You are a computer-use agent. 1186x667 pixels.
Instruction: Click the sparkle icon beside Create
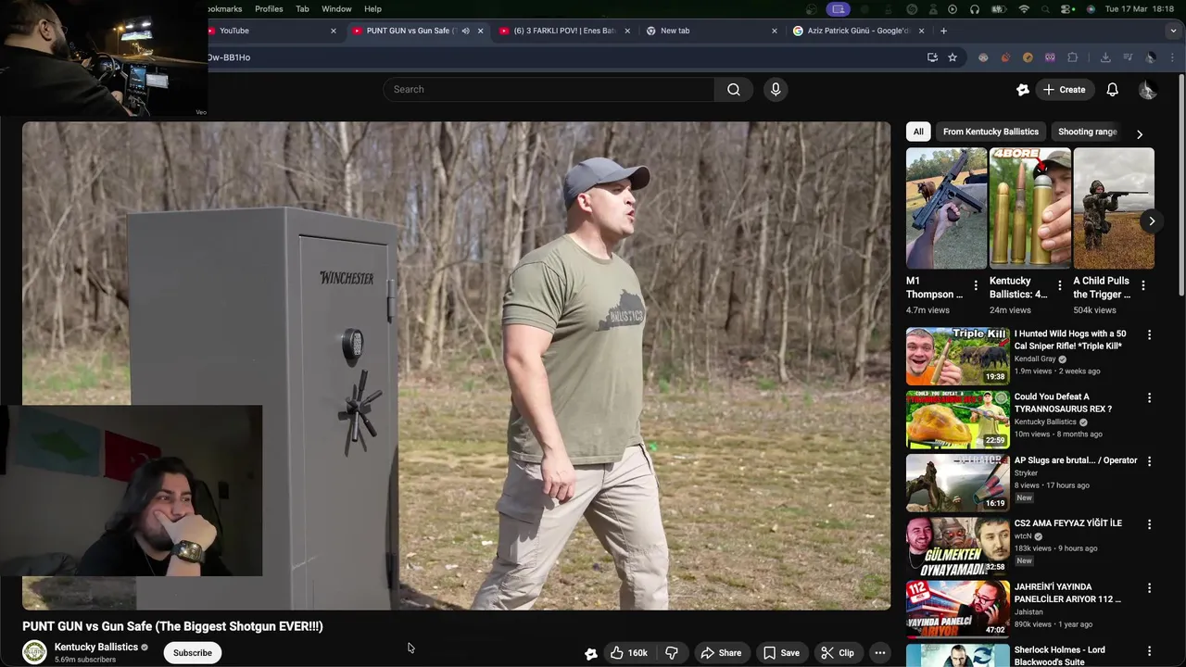(x=1023, y=90)
